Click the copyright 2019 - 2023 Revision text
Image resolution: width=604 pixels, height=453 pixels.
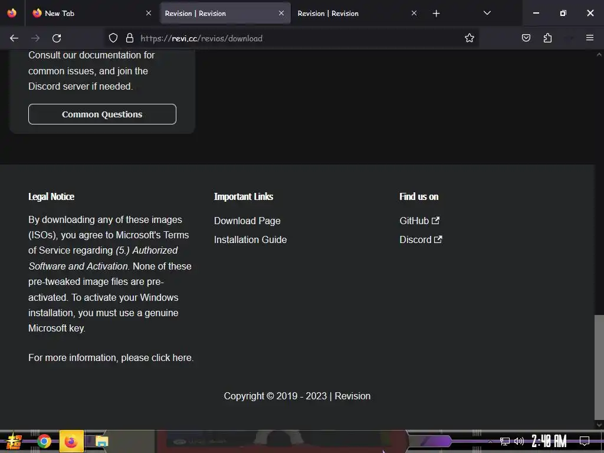coord(297,396)
